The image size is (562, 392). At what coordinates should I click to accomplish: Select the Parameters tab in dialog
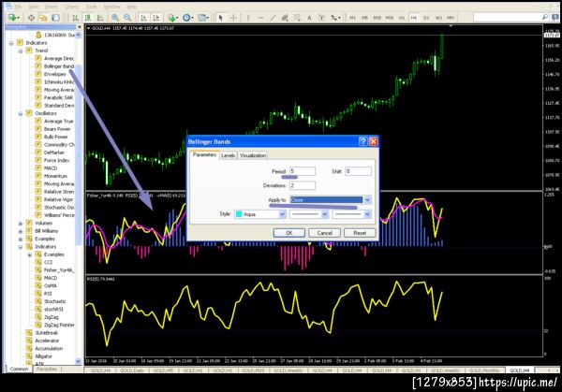204,154
